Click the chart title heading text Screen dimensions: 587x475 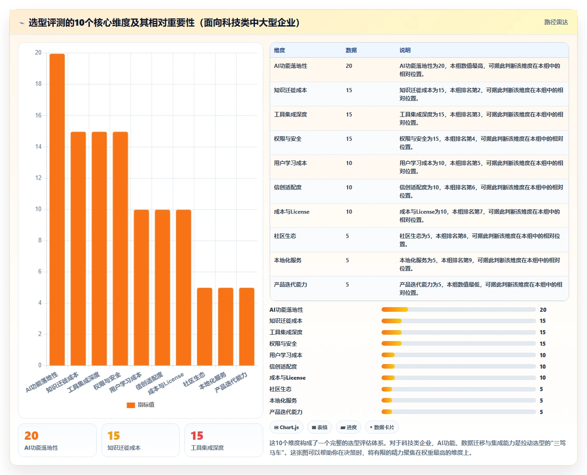coord(164,23)
